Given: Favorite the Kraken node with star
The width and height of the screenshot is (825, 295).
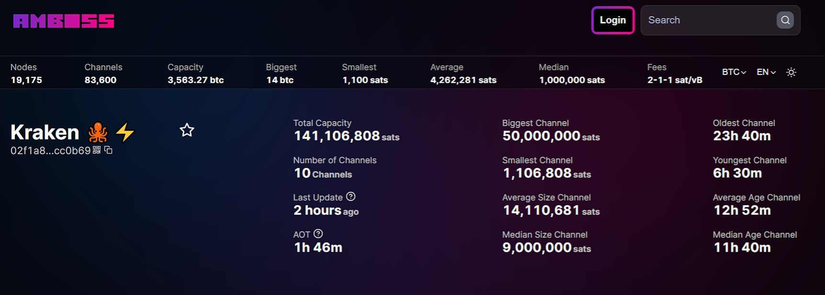Looking at the screenshot, I should click(187, 130).
